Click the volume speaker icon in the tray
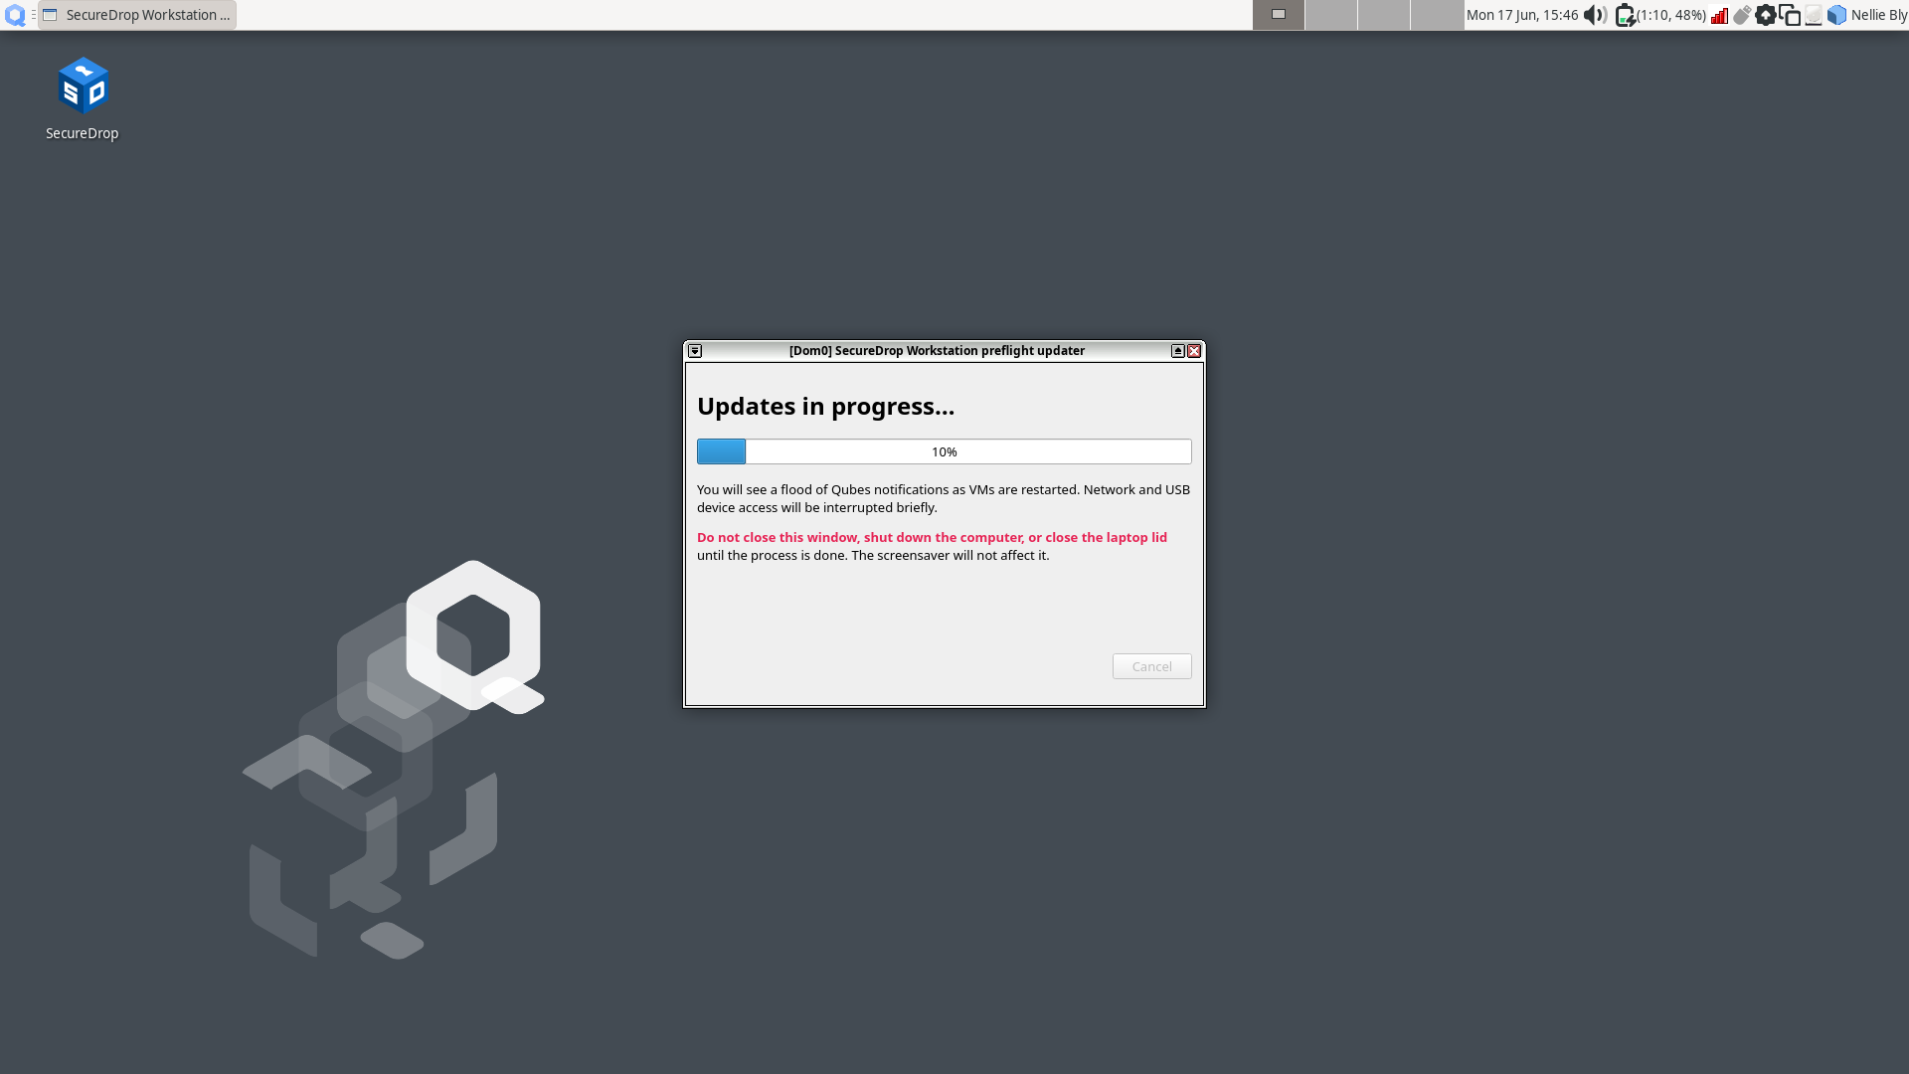This screenshot has width=1909, height=1074. [1594, 15]
